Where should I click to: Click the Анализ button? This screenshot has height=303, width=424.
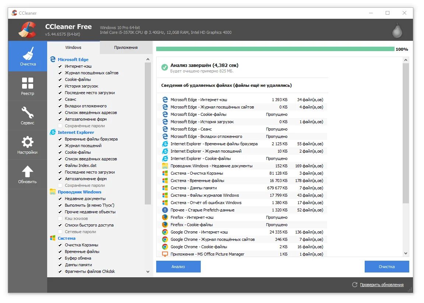178,267
